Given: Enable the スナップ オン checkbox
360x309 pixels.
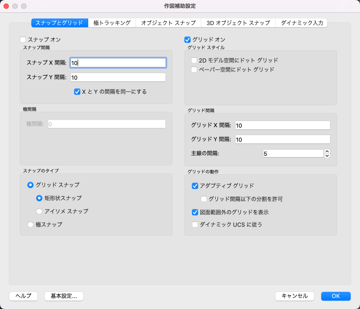Looking at the screenshot, I should (x=23, y=40).
